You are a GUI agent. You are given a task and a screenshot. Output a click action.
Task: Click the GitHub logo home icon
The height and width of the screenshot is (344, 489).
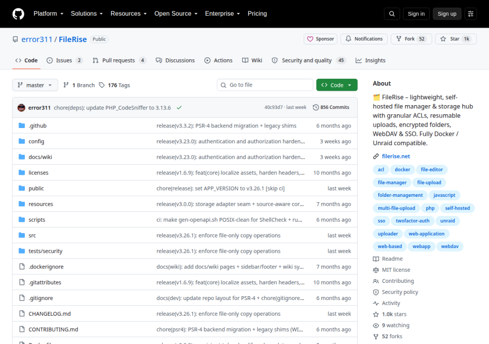tap(18, 14)
